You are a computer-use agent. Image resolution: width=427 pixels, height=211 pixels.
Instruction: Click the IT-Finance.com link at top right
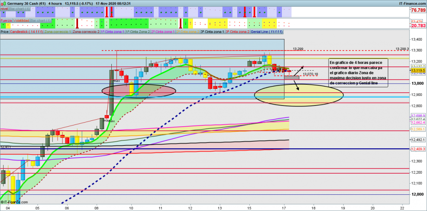tap(411, 3)
